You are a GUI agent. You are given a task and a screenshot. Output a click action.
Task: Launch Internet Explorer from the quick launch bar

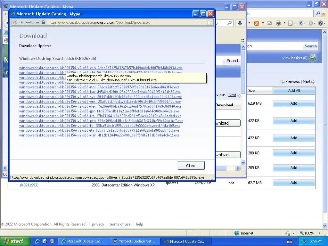37,241
